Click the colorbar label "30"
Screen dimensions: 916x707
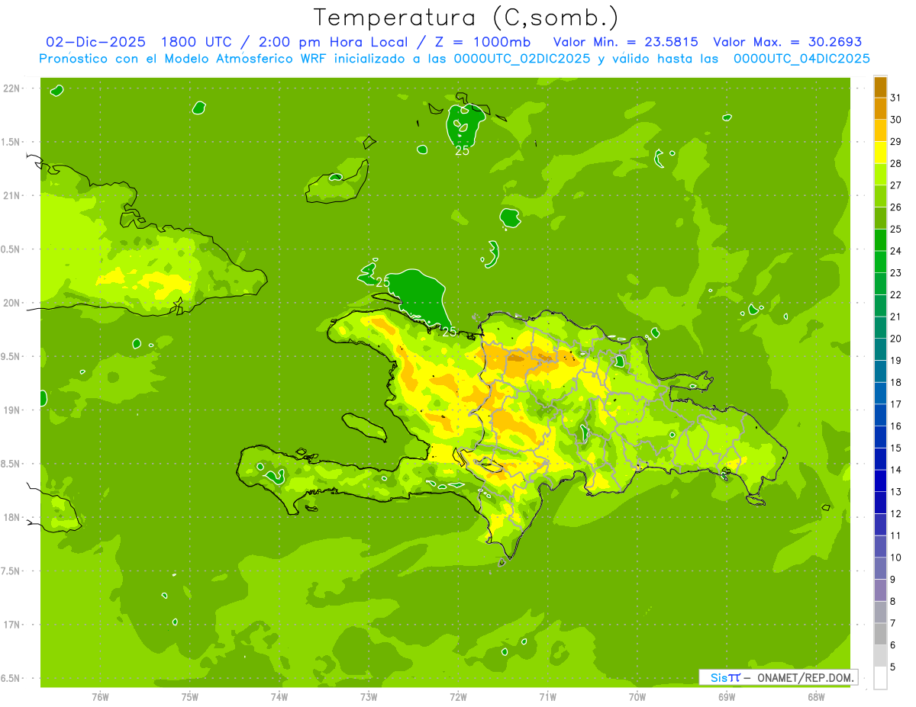(896, 120)
